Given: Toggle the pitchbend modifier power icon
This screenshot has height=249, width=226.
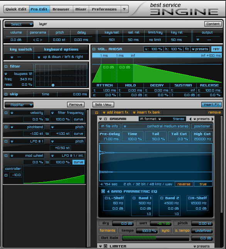Looking at the screenshot, I should tap(6, 127).
